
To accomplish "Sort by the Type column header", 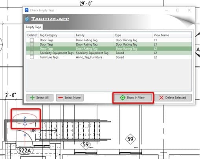I will coord(133,35).
